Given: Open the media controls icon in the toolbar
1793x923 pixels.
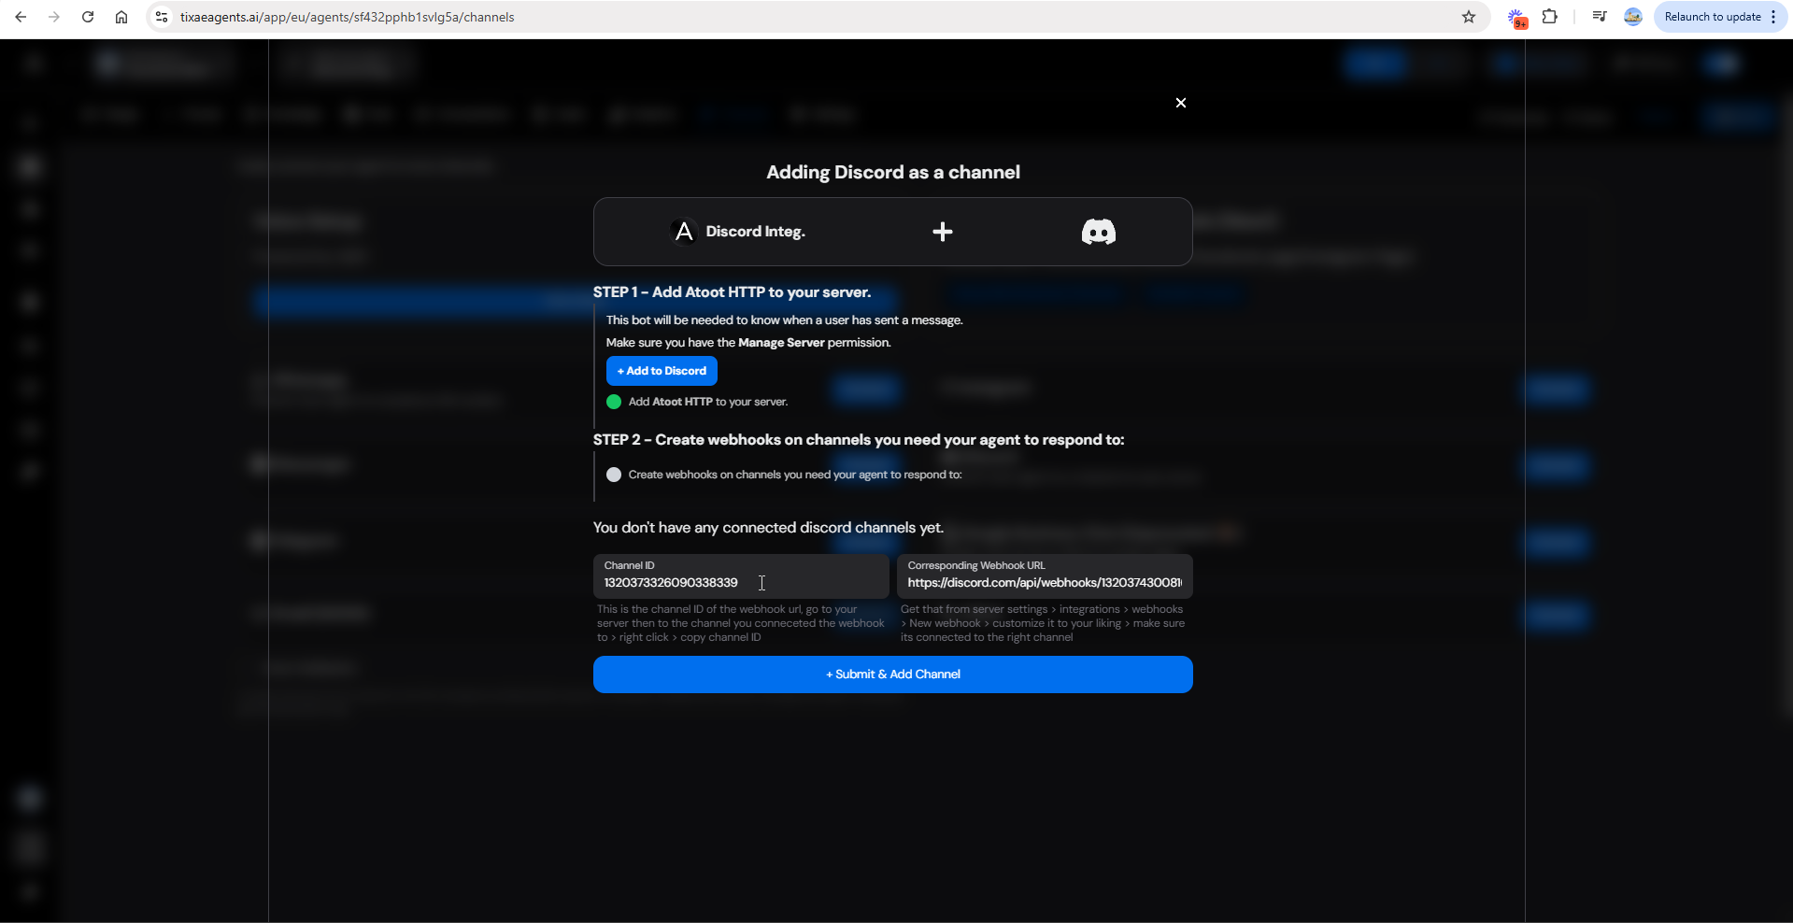Looking at the screenshot, I should click(1599, 17).
